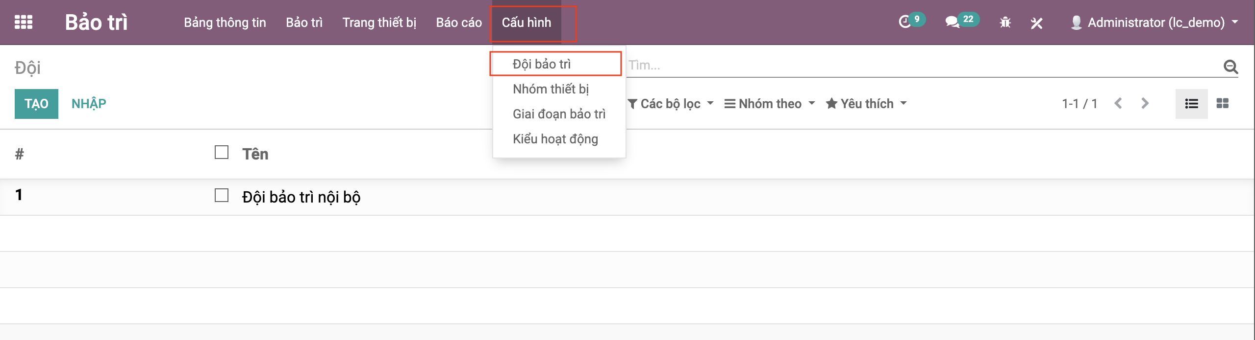Go to next page arrow
The height and width of the screenshot is (340, 1255).
click(x=1145, y=104)
